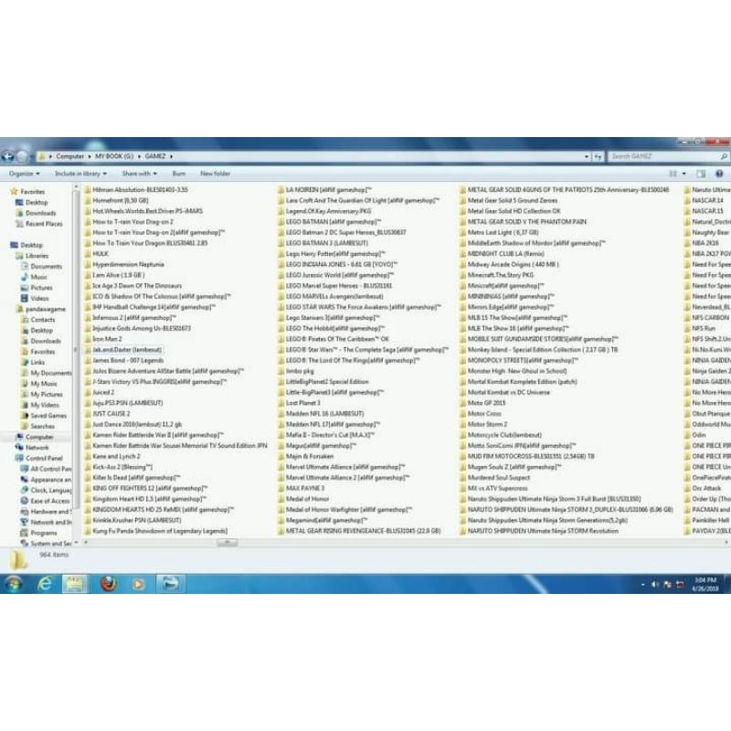Open the address bar history dropdown
Viewport: 731px width, 731px height.
587,156
